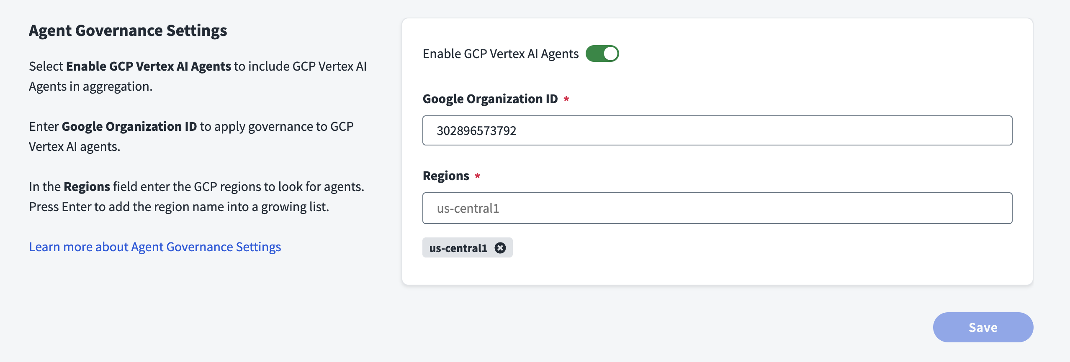Click the red asterisk beside Regions label
Image resolution: width=1070 pixels, height=362 pixels.
[x=477, y=176]
